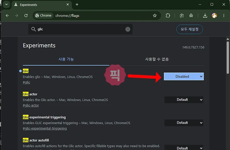Click the screenshot capture extension icon
Image resolution: width=230 pixels, height=150 pixels.
(x=182, y=15)
